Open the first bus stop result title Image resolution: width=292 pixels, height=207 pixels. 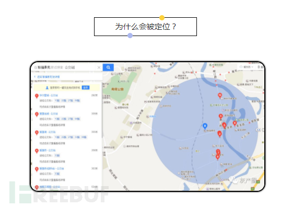click(x=49, y=95)
